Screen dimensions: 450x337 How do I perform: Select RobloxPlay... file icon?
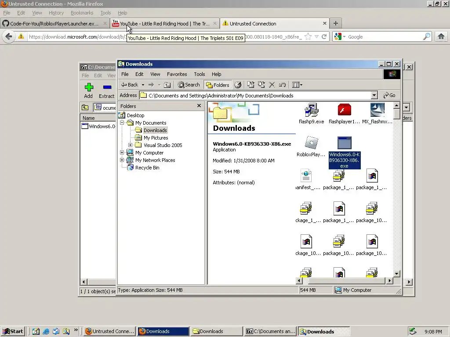click(x=311, y=147)
